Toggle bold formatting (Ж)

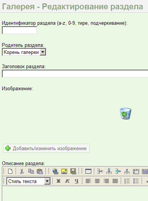59,181
